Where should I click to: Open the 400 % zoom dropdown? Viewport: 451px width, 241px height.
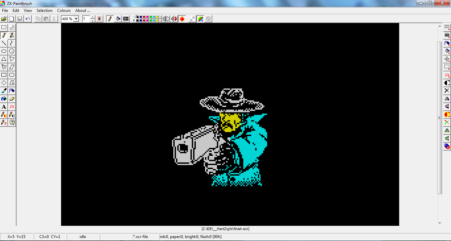[76, 19]
